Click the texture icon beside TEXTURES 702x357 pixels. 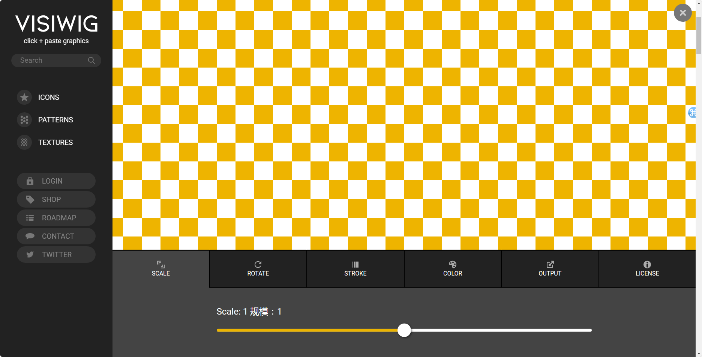pos(24,143)
